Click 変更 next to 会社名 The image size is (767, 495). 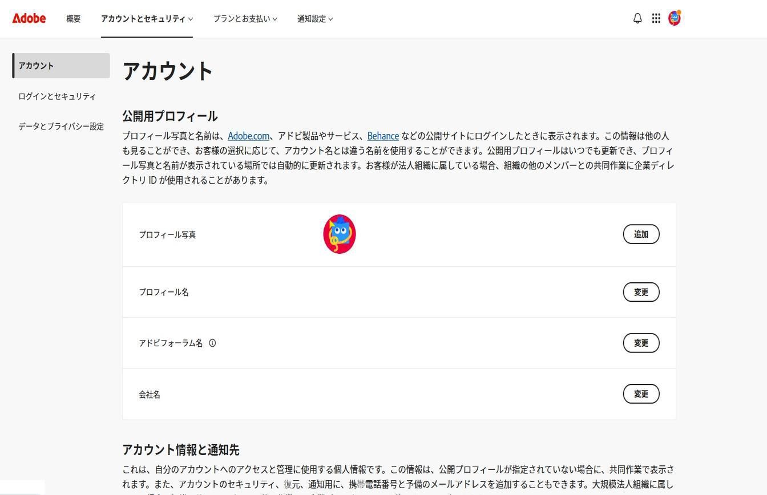tap(641, 393)
